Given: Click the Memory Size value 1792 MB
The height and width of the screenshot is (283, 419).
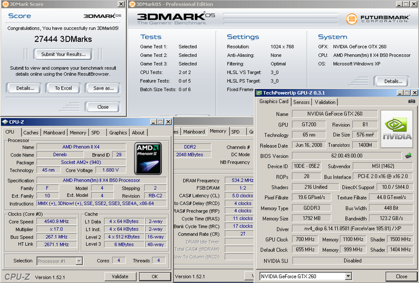Looking at the screenshot, I should [x=311, y=218].
